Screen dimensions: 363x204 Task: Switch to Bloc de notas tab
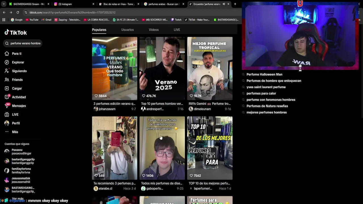tap(119, 4)
